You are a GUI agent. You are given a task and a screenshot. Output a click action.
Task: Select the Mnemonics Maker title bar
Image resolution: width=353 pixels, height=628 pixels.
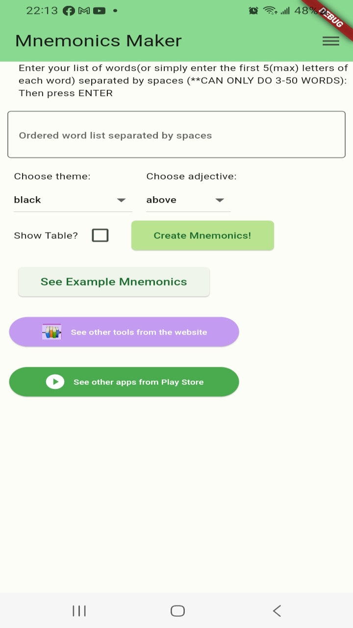click(98, 41)
